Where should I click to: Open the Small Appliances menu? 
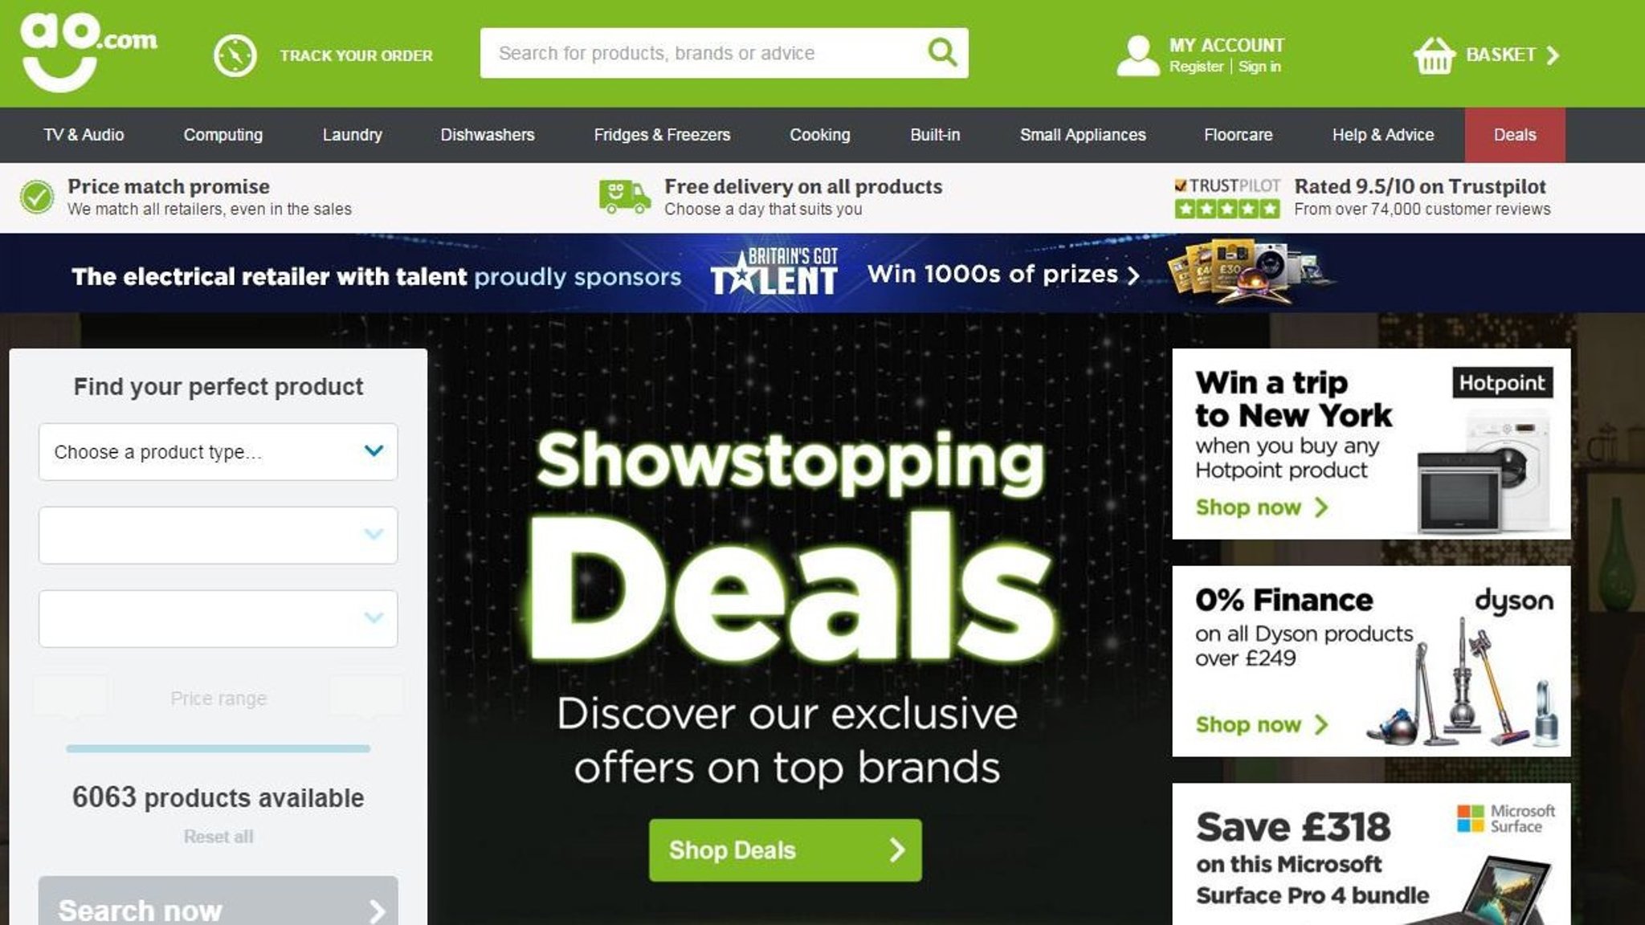[1083, 135]
